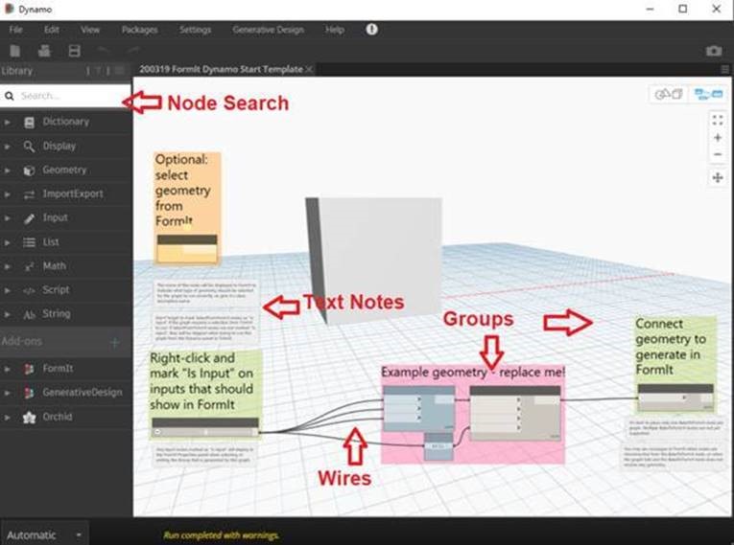Click the Add-ons plus button
This screenshot has height=545, width=734.
point(114,343)
